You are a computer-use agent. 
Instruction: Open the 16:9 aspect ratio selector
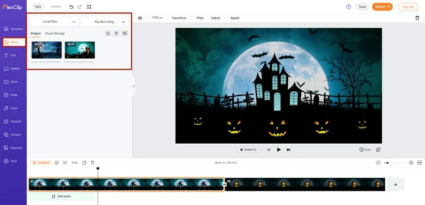38,7
